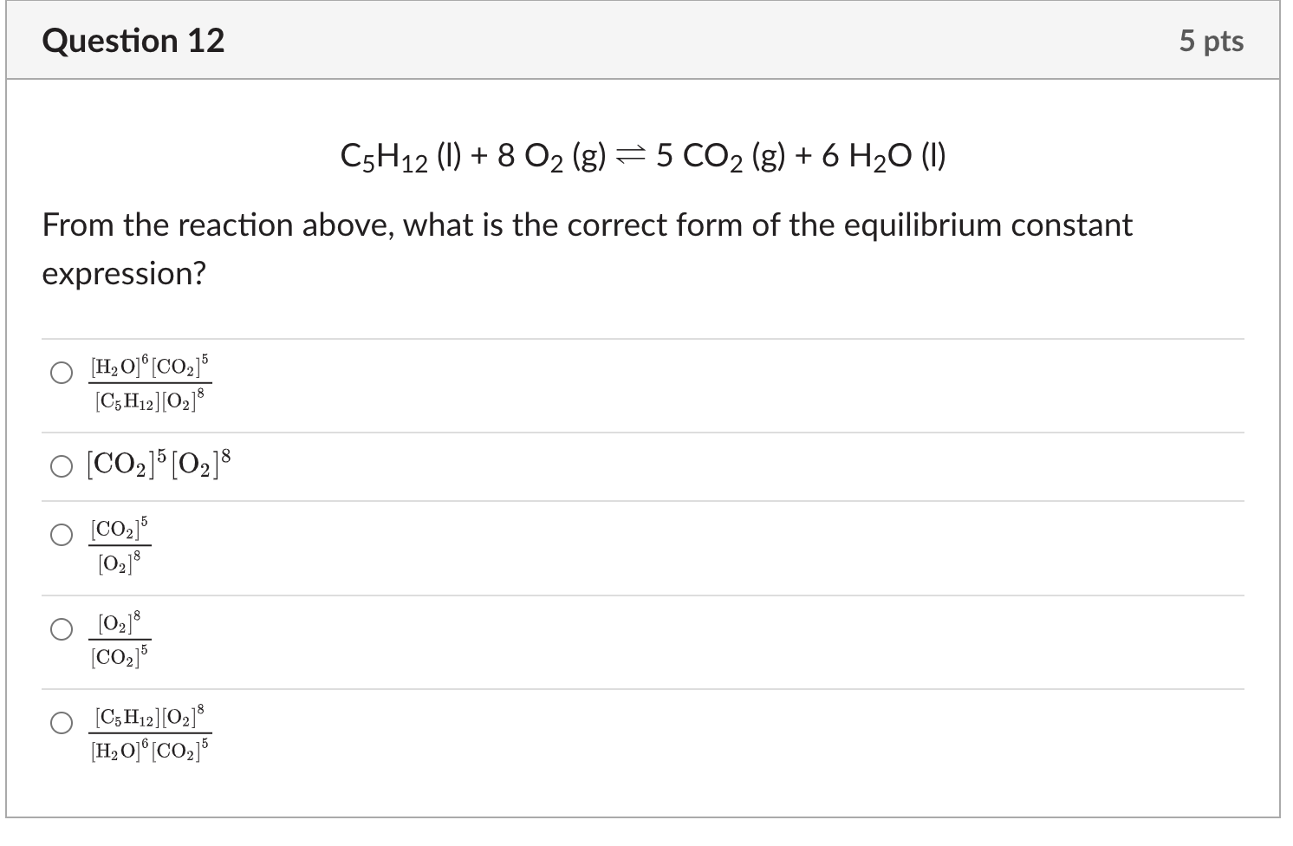This screenshot has height=846, width=1293.
Task: Click first answer formula with [H2O]^6[CO2]^5 numerator
Action: pyautogui.click(x=150, y=383)
